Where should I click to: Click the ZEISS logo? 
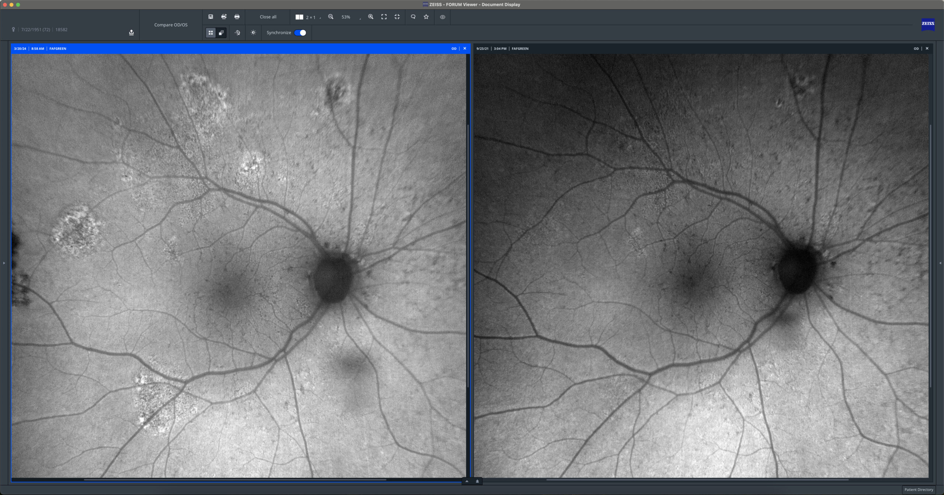pos(928,24)
